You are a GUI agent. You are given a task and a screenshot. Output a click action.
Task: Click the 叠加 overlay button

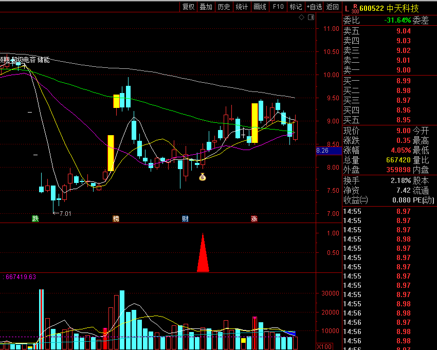coord(206,7)
